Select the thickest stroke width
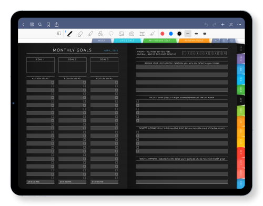Viewport: 263px width, 206px height. point(205,34)
